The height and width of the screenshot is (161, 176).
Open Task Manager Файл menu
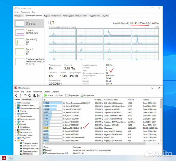16,12
